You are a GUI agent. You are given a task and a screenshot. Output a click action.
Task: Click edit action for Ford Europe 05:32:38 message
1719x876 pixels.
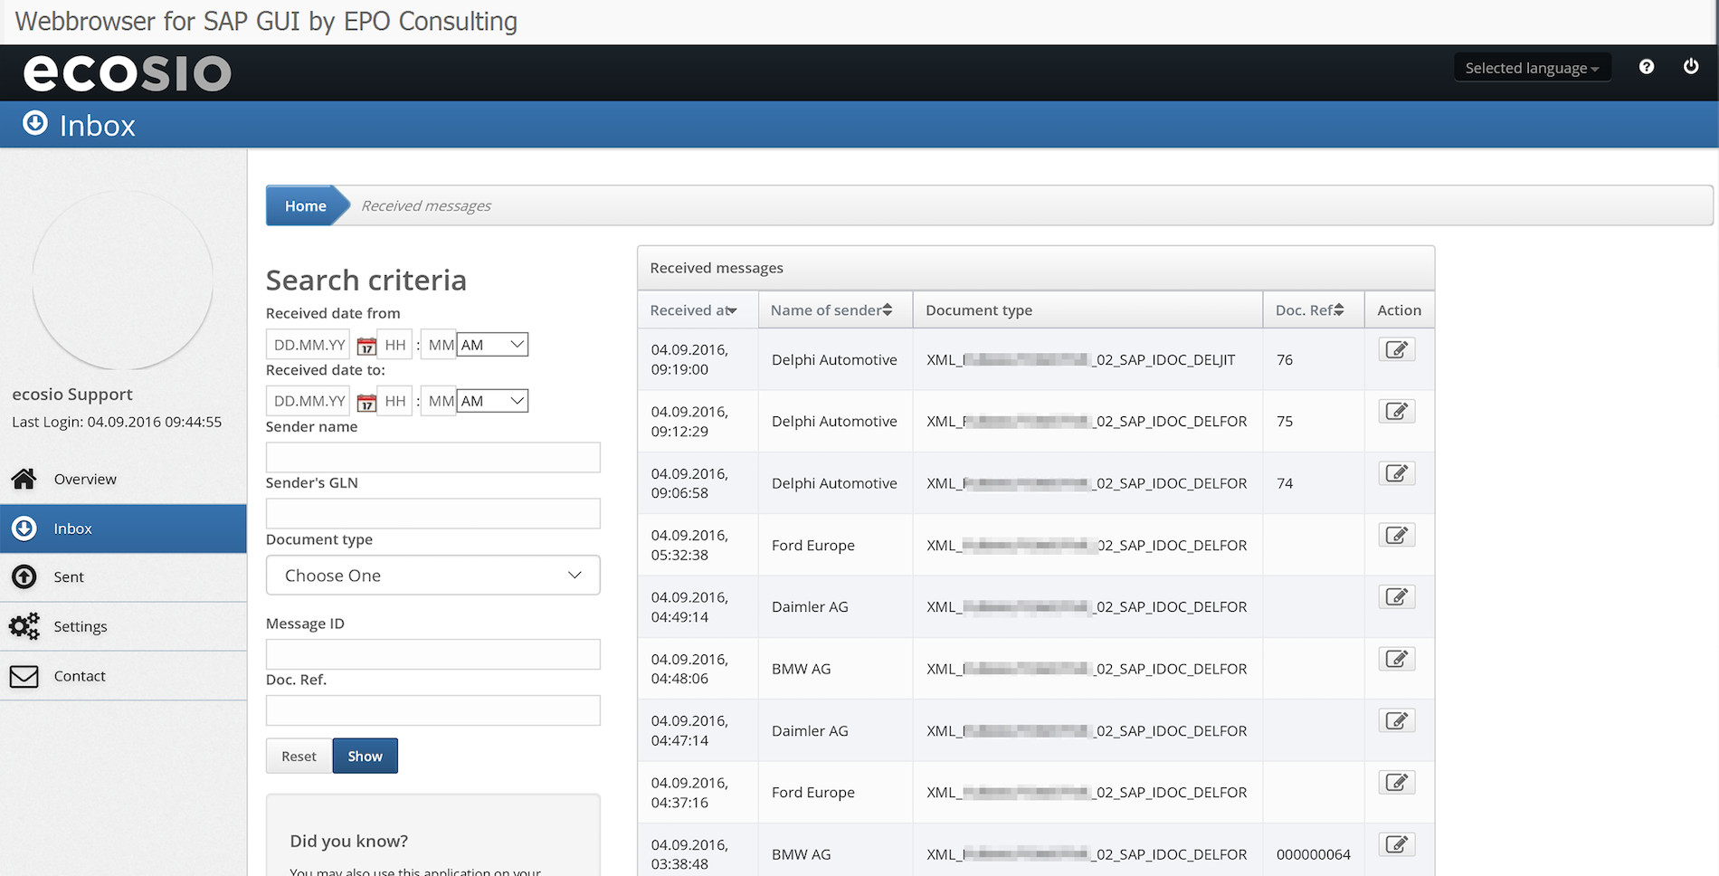[1396, 536]
